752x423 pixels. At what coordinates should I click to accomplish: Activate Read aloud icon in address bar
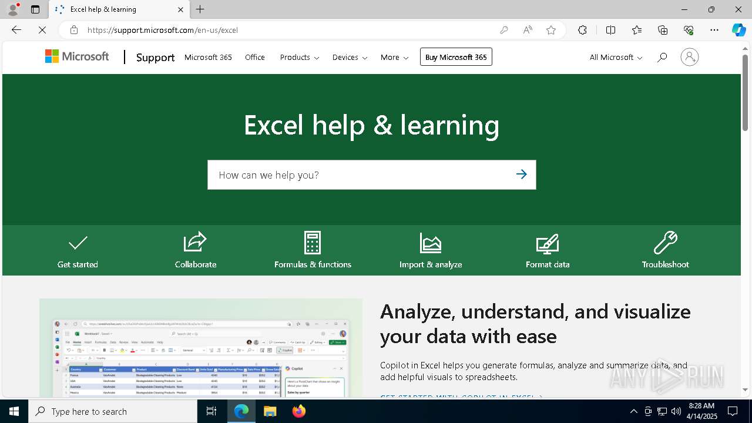(x=528, y=30)
